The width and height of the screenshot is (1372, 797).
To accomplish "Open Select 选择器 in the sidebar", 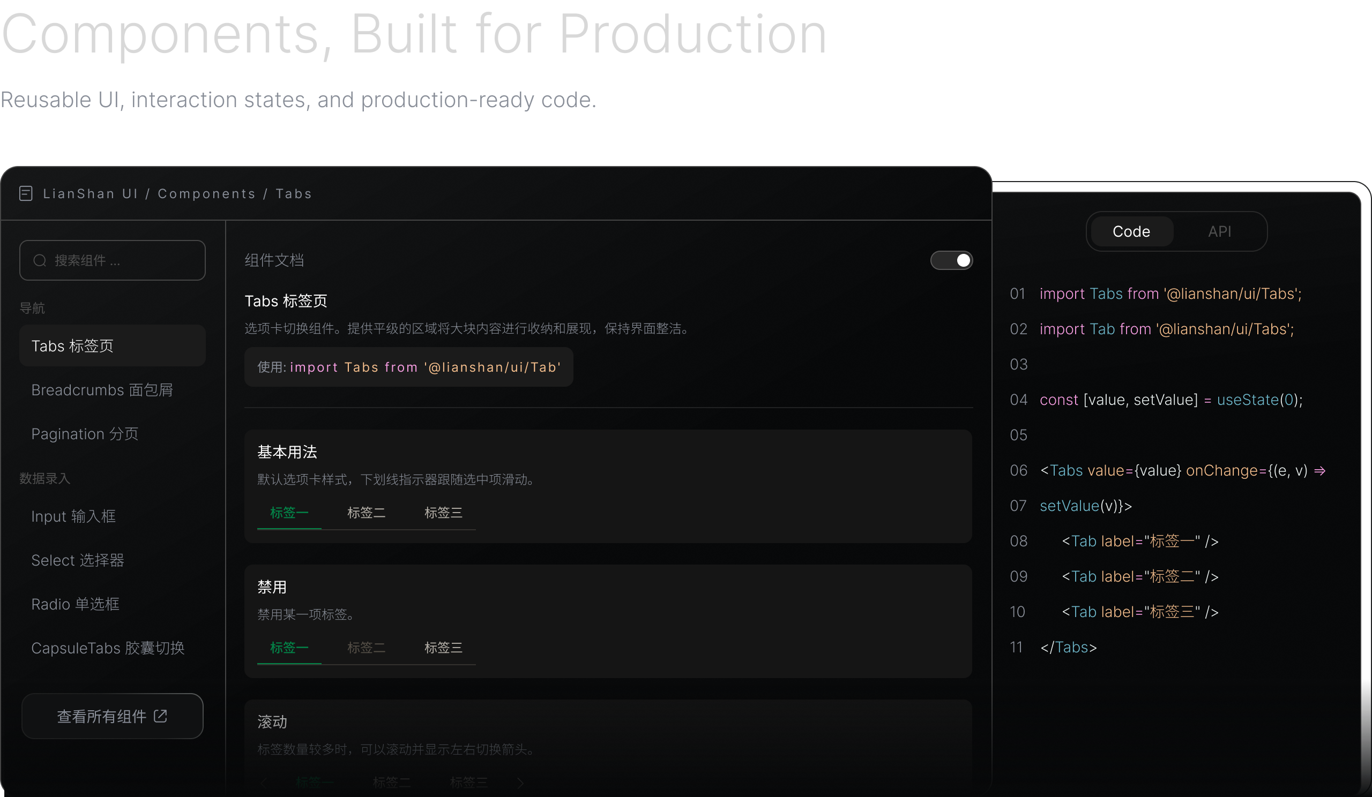I will pos(112,560).
